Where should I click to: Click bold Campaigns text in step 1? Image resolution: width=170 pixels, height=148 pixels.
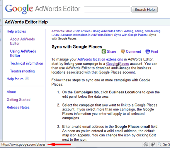click(83, 92)
